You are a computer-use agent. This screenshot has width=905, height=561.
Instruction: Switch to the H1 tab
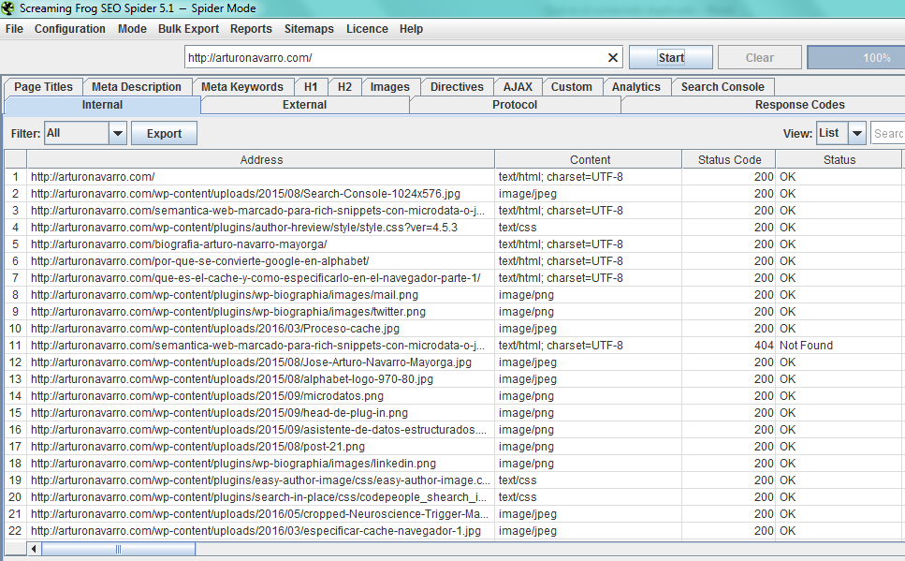click(311, 87)
